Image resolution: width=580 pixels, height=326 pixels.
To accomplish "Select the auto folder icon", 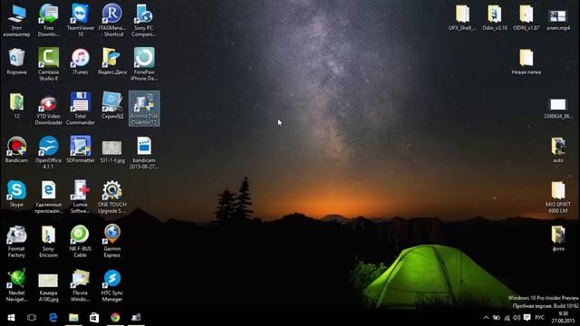I will point(558,150).
